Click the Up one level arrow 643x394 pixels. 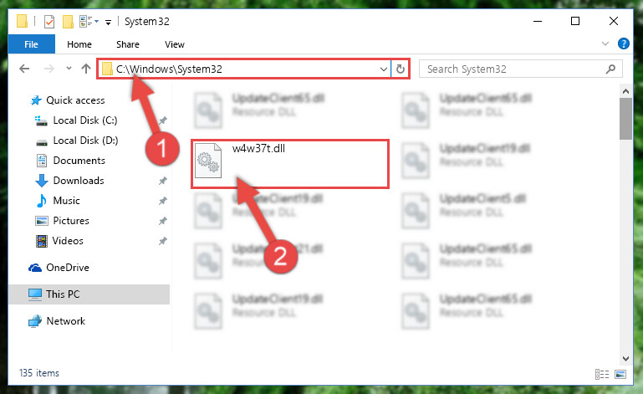point(86,69)
